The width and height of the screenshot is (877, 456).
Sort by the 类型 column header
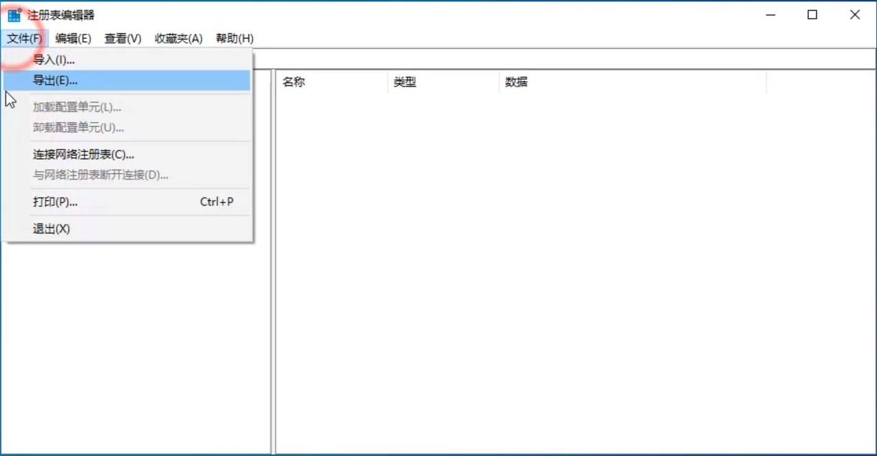pos(405,82)
